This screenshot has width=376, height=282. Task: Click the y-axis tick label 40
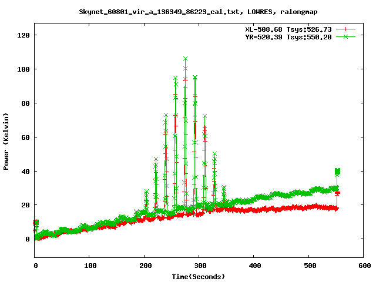pyautogui.click(x=25, y=172)
